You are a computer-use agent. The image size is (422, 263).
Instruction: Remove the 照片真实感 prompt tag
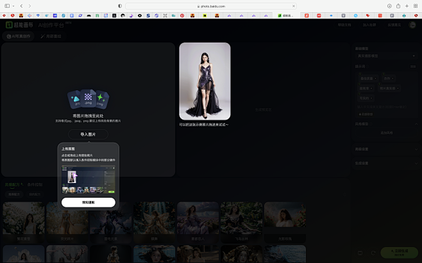tap(398, 88)
